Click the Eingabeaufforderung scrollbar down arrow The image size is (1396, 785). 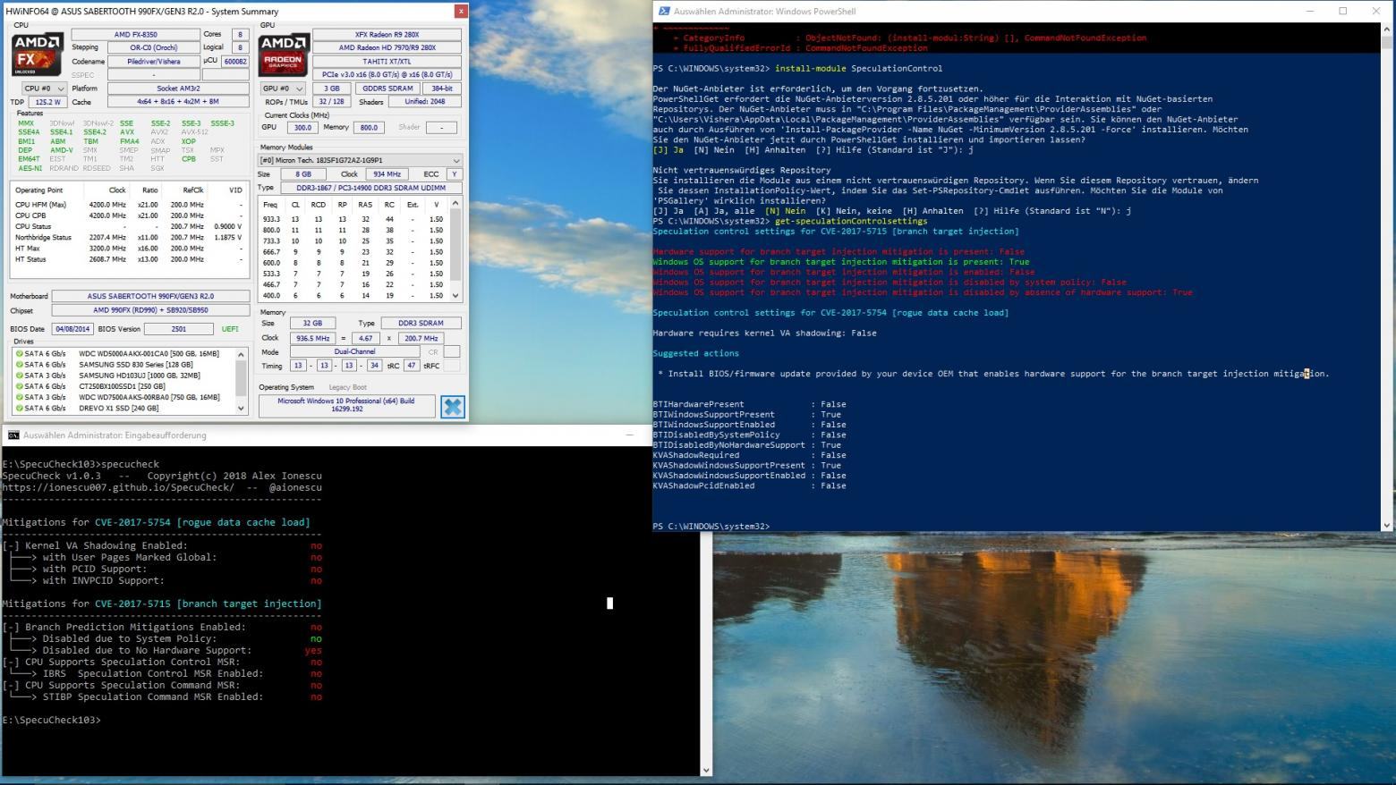pyautogui.click(x=706, y=770)
